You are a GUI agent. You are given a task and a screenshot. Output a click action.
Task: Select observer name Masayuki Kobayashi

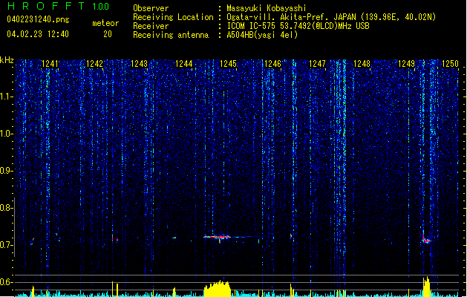(267, 8)
